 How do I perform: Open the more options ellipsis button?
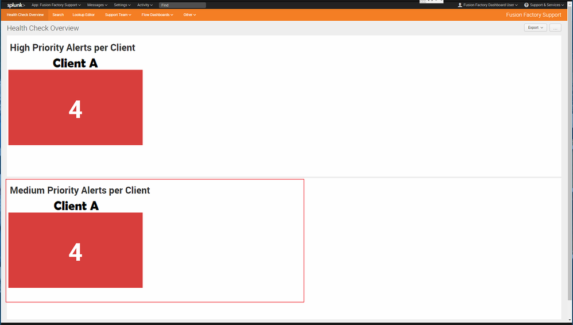(x=555, y=28)
